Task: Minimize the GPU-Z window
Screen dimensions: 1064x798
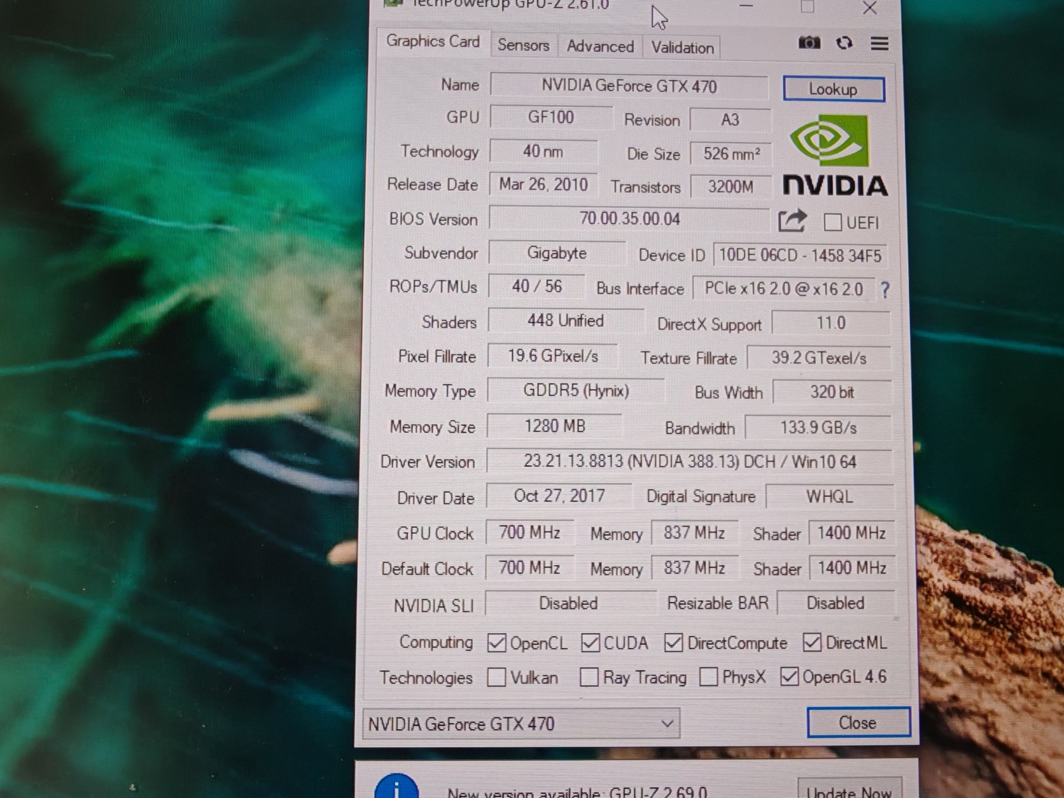Action: (746, 7)
